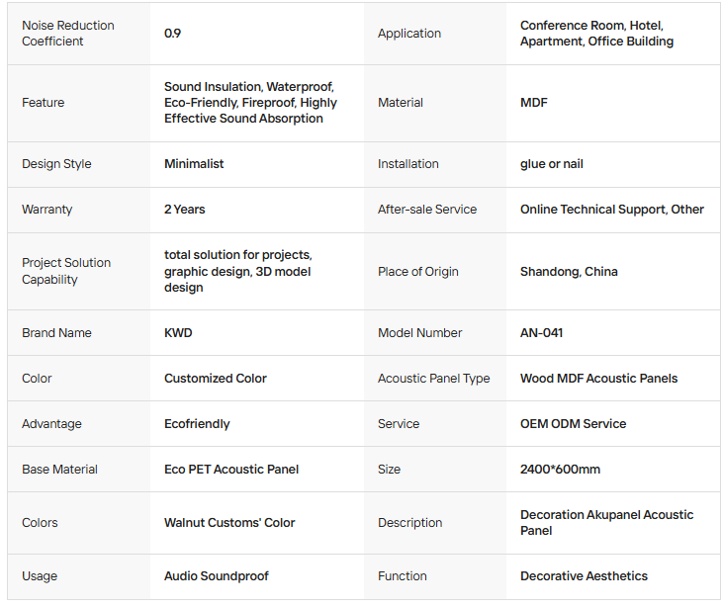Click the Minimalist design style value
Screen dimensions: 722x607
[194, 164]
